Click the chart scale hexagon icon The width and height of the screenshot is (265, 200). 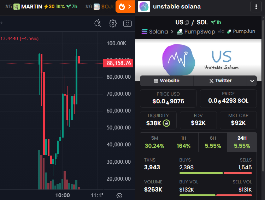(119, 196)
